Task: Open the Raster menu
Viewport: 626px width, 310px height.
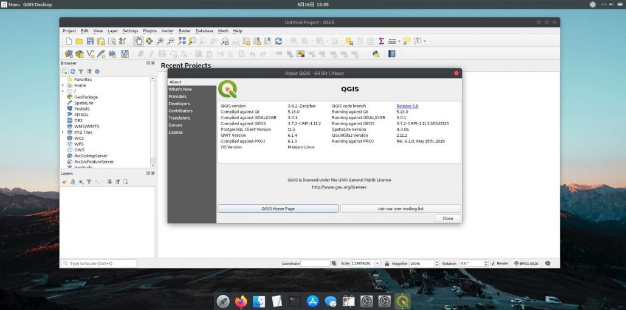Action: pyautogui.click(x=185, y=31)
